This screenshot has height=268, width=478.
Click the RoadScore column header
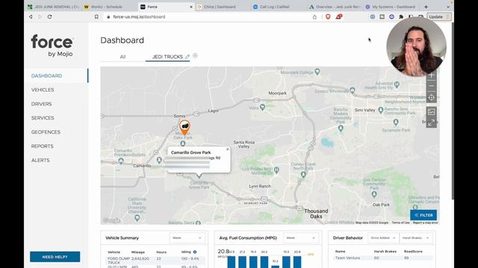[x=413, y=252]
